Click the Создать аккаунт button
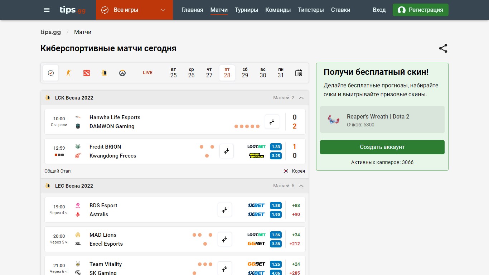The height and width of the screenshot is (275, 489). tap(382, 147)
